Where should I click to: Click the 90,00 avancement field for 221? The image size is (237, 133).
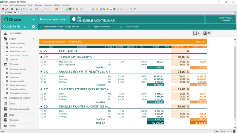[179, 57]
